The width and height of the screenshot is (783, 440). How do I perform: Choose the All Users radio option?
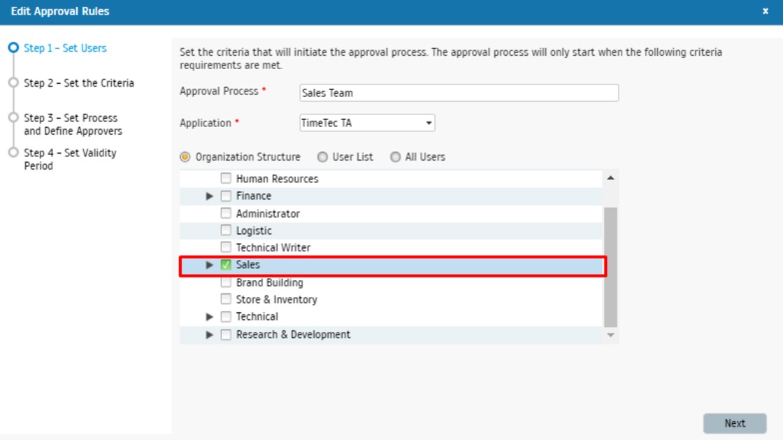coord(396,157)
